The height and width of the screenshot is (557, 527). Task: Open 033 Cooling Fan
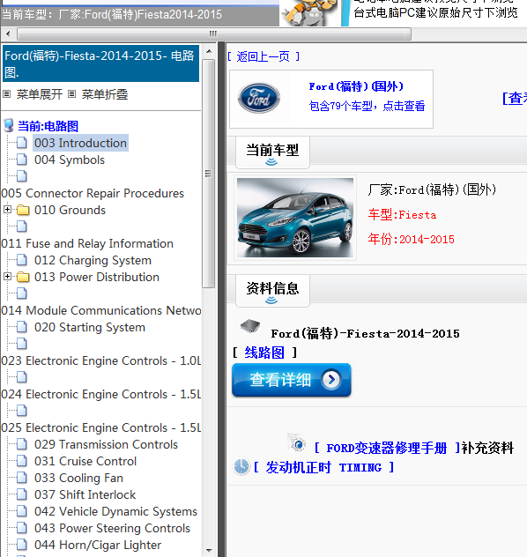(78, 478)
